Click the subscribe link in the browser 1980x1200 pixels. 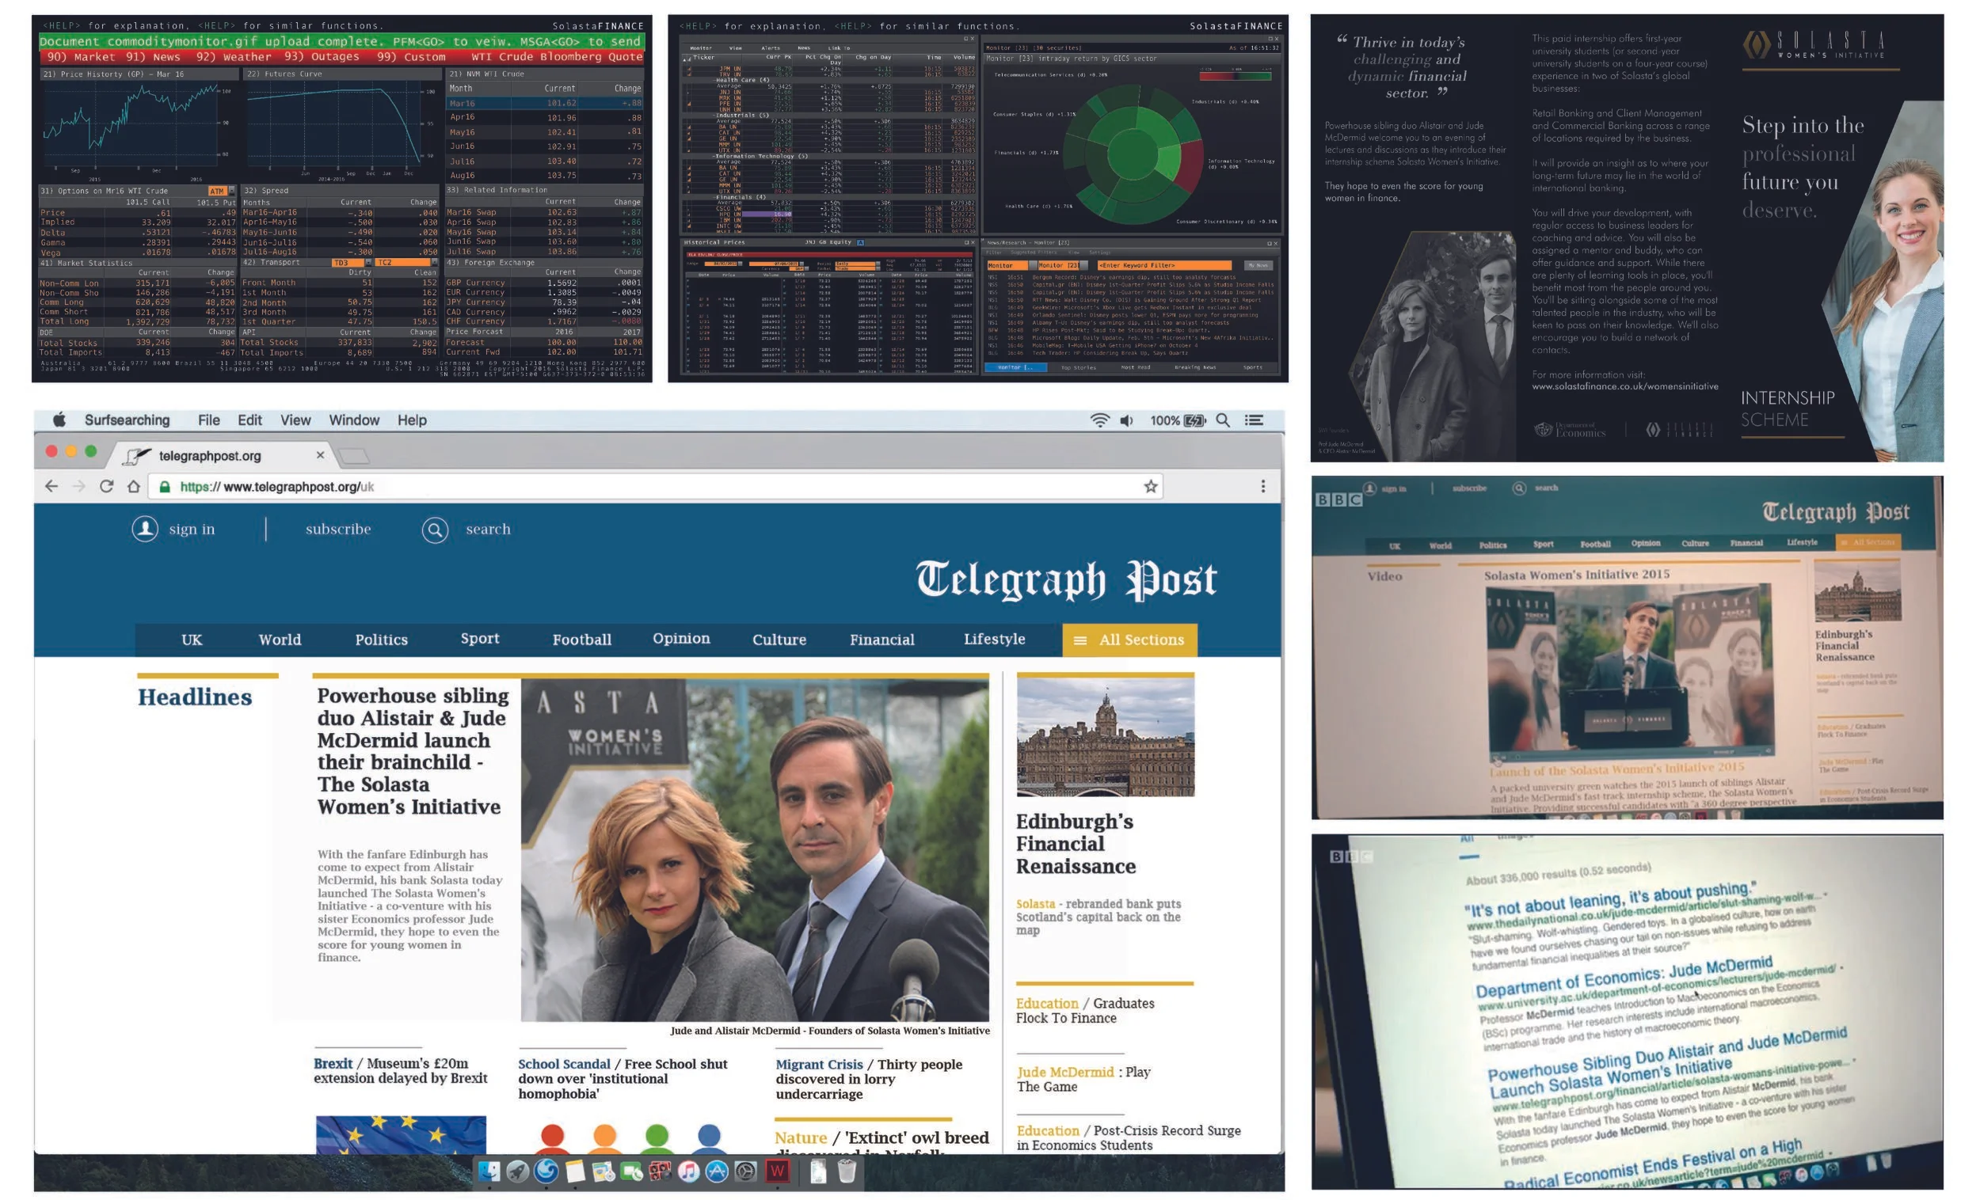tap(338, 529)
